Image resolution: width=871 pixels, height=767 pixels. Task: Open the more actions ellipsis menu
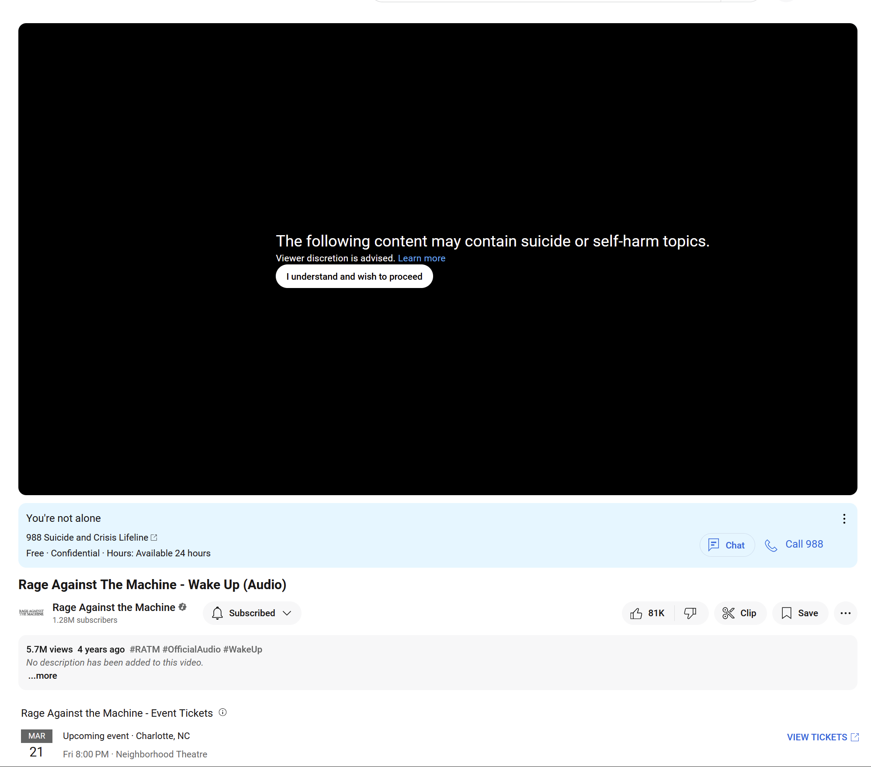click(x=845, y=613)
